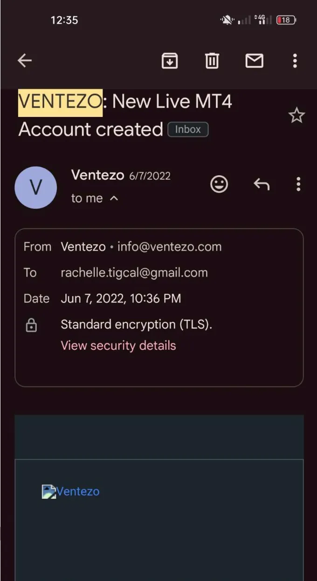Image resolution: width=317 pixels, height=581 pixels.
Task: Tap the info@ventezo.com sender address
Action: coord(170,247)
